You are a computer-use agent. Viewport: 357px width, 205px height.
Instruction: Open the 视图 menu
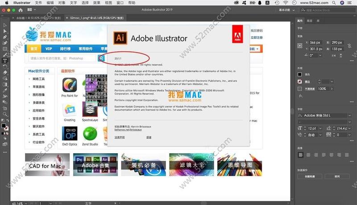(108, 3)
